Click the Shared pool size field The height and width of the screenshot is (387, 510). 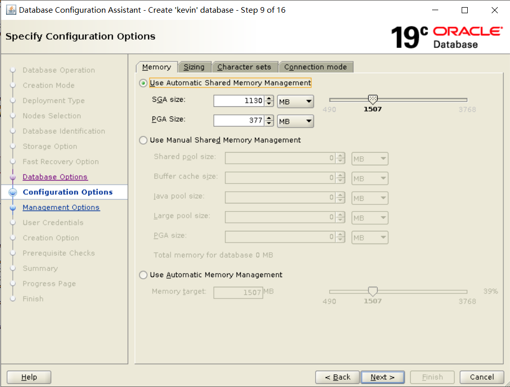pyautogui.click(x=280, y=158)
